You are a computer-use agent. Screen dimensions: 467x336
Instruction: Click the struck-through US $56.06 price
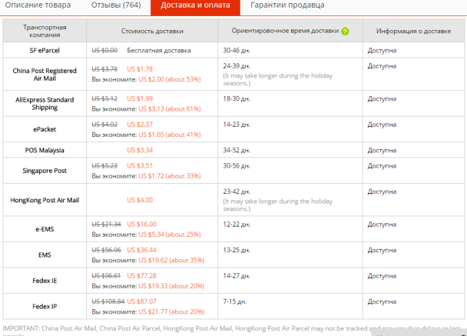(x=106, y=250)
